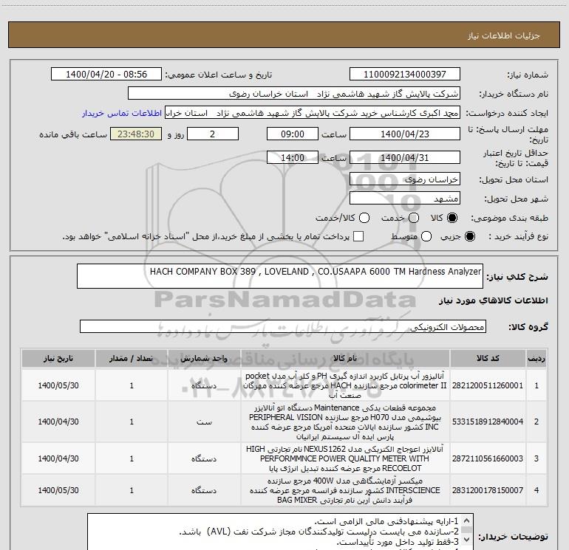This screenshot has height=550, width=569.
Task: Click the goods group field محصولات الکترونیکی
Action: [283, 326]
